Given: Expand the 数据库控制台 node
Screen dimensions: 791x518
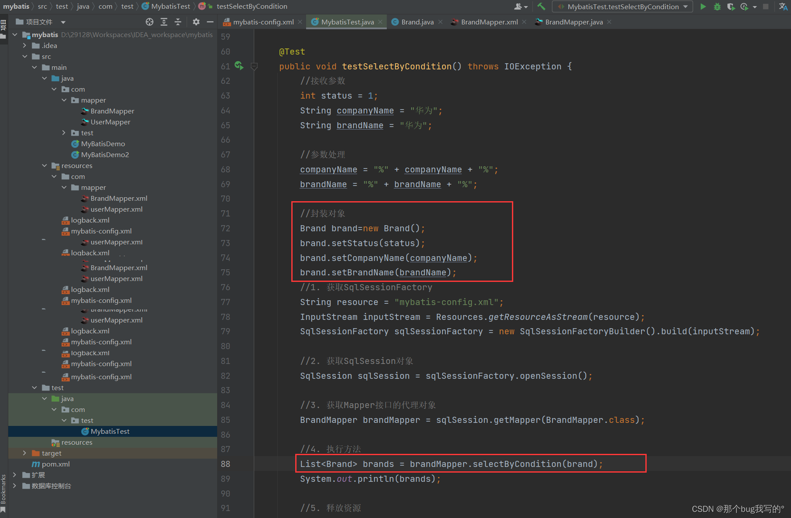Looking at the screenshot, I should point(15,486).
